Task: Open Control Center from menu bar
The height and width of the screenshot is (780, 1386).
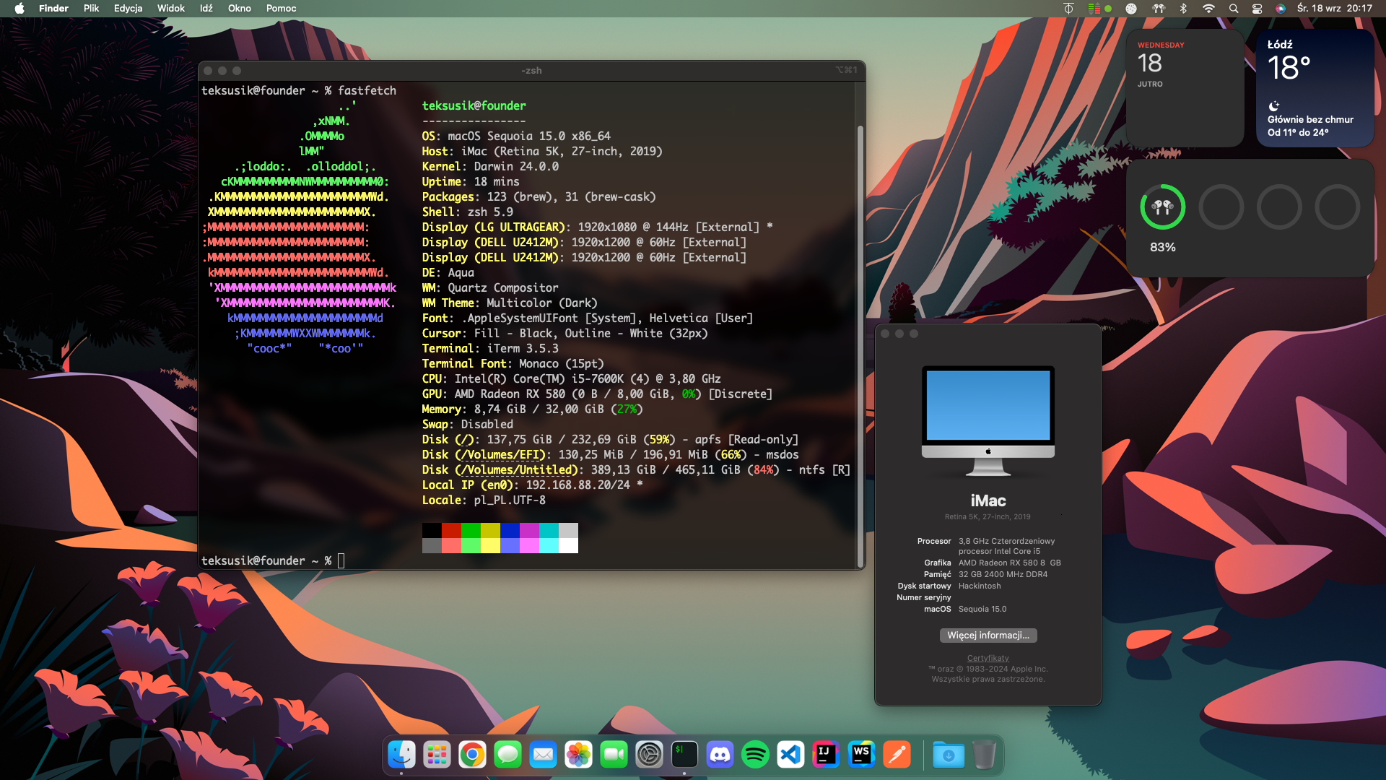Action: click(x=1257, y=9)
